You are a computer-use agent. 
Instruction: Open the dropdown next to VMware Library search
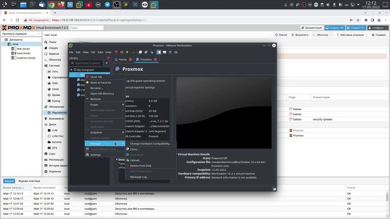(x=107, y=63)
